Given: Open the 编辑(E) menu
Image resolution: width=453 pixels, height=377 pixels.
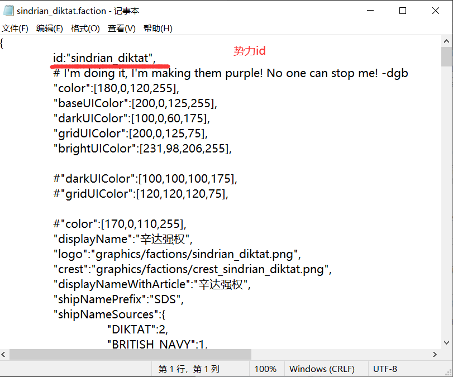Looking at the screenshot, I should (50, 28).
